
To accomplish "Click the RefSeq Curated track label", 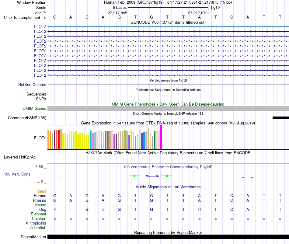I will (32, 85).
